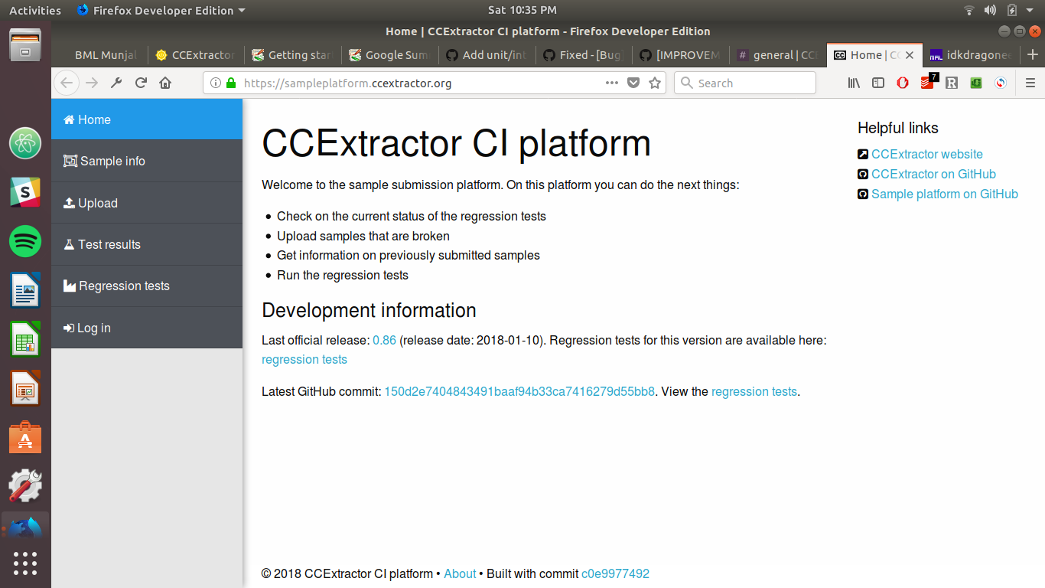The image size is (1045, 588).
Task: Click the browser Back arrow button
Action: point(67,83)
